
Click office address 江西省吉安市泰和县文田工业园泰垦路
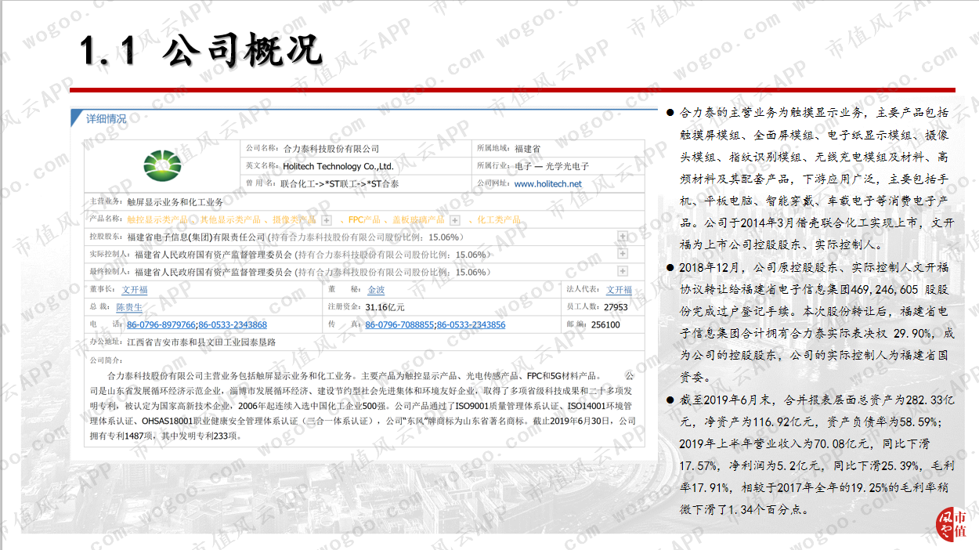point(201,342)
